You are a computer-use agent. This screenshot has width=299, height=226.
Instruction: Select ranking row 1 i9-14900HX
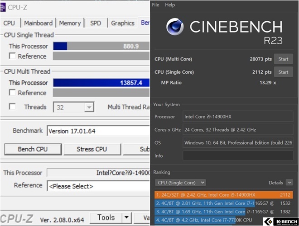coord(224,195)
